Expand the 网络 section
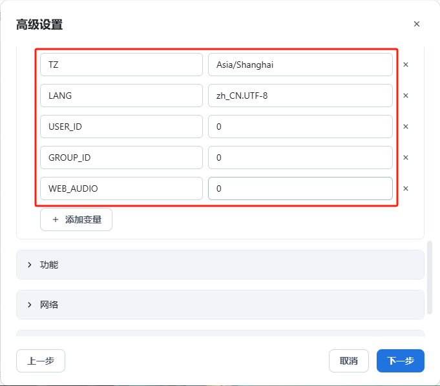The height and width of the screenshot is (386, 440). 220,305
